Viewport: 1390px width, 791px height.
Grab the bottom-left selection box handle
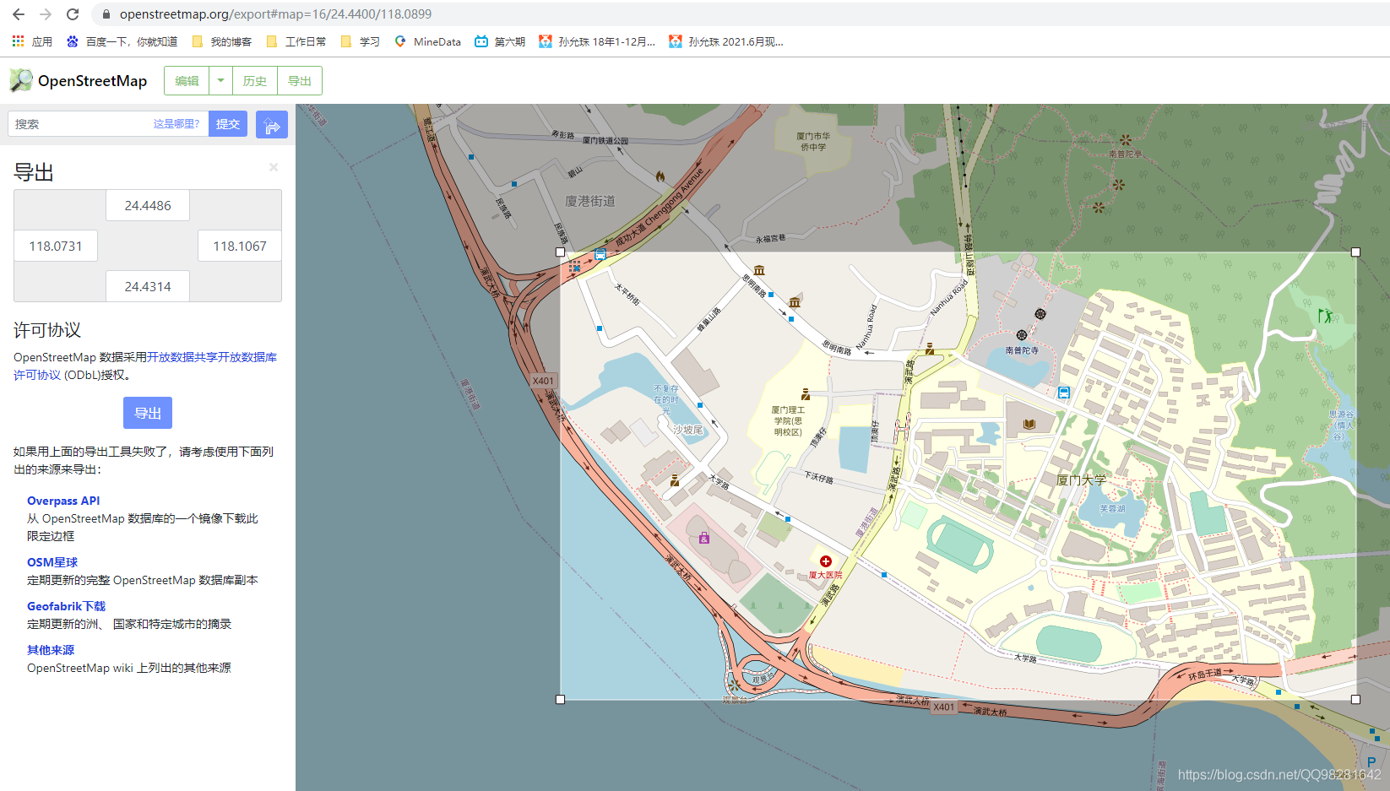point(560,699)
